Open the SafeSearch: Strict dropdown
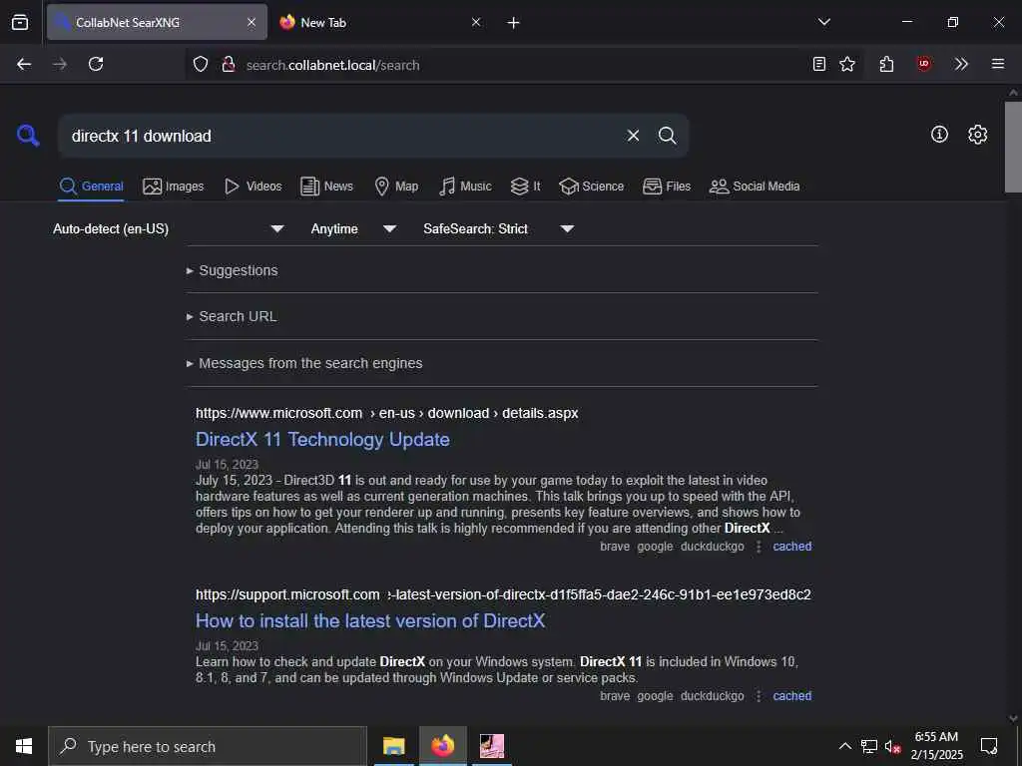Screen dimensions: 1022x766 tap(499, 229)
